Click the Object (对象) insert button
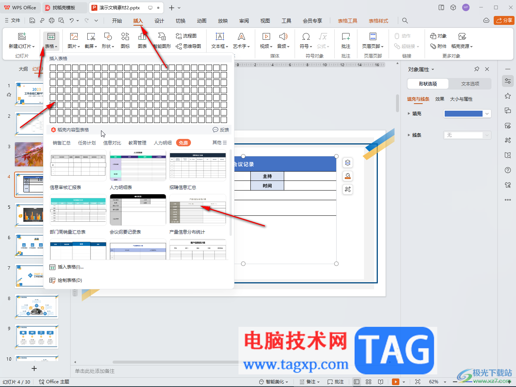The height and width of the screenshot is (387, 516). [438, 36]
